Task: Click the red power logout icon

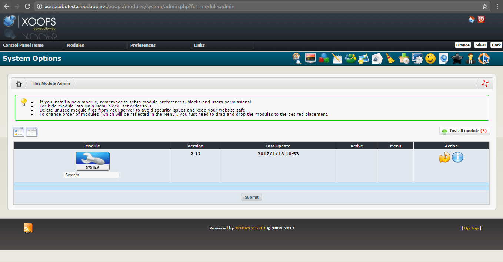Action: click(x=481, y=19)
